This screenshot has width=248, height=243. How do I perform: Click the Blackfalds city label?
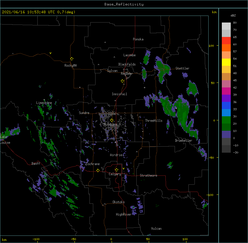click(127, 64)
